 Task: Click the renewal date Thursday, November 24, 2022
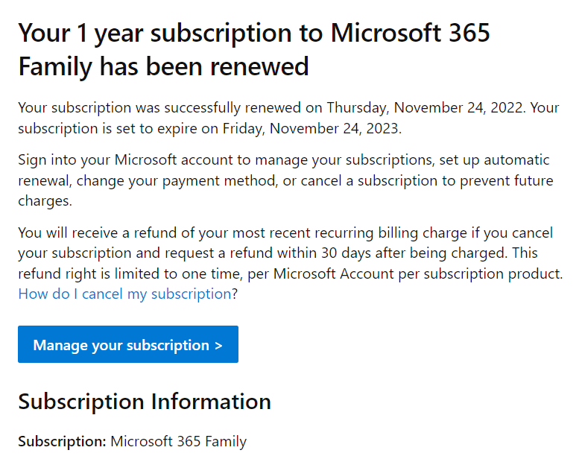[x=425, y=108]
